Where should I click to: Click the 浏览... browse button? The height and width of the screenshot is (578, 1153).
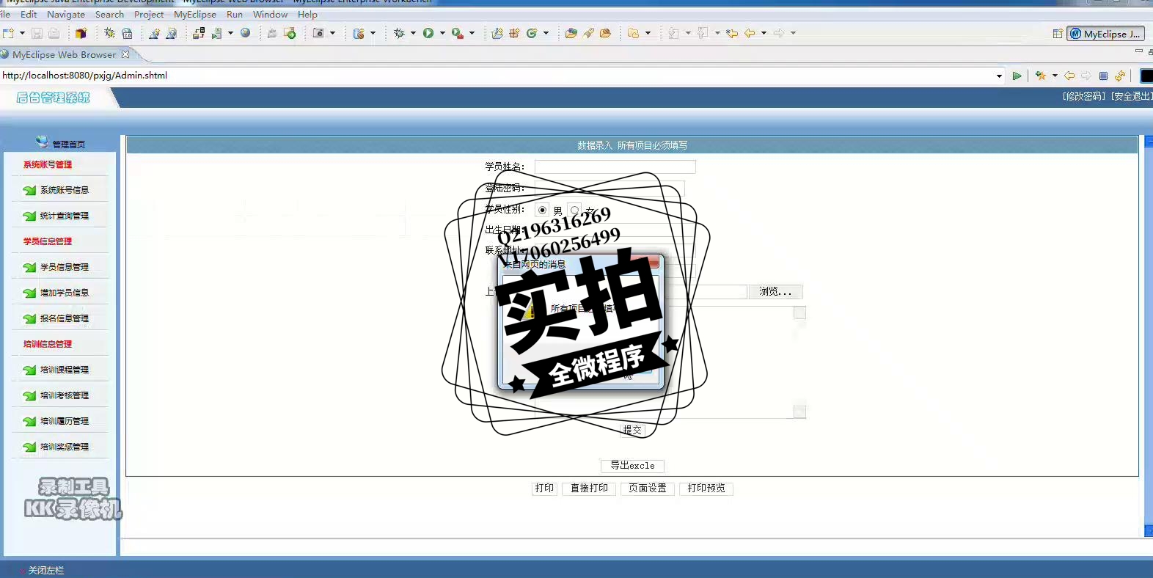[775, 291]
